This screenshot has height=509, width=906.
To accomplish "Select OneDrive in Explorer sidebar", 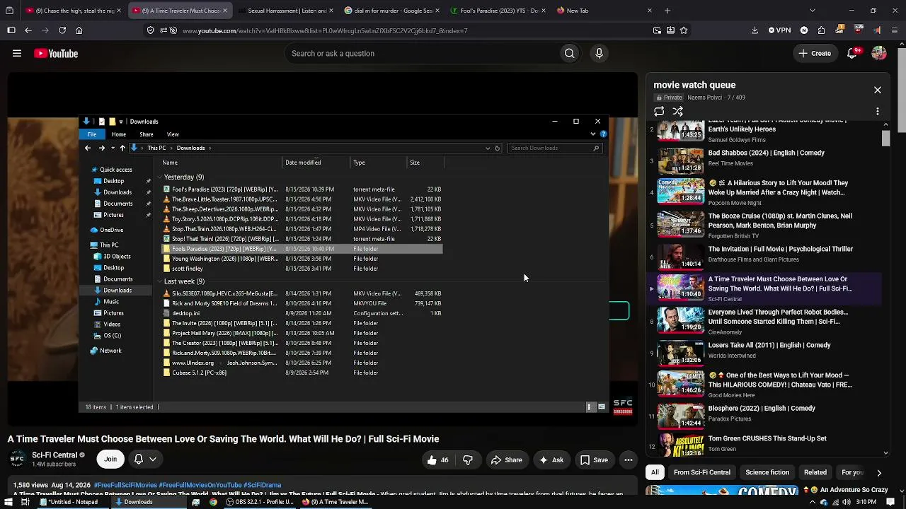I will 111,230.
